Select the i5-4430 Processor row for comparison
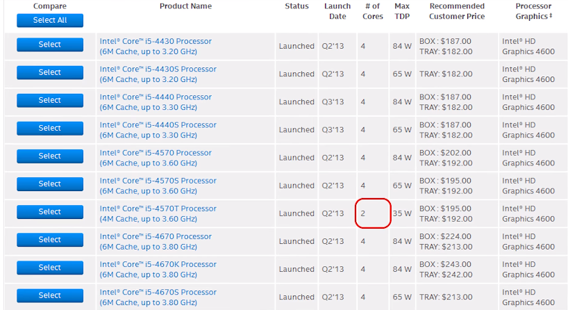The height and width of the screenshot is (310, 568). [50, 44]
